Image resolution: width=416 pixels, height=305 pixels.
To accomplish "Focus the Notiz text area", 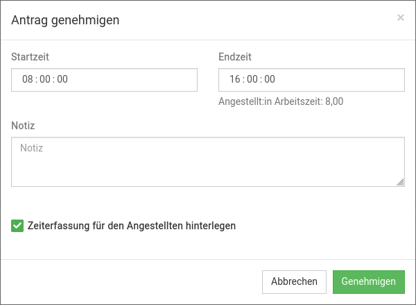I will point(207,162).
